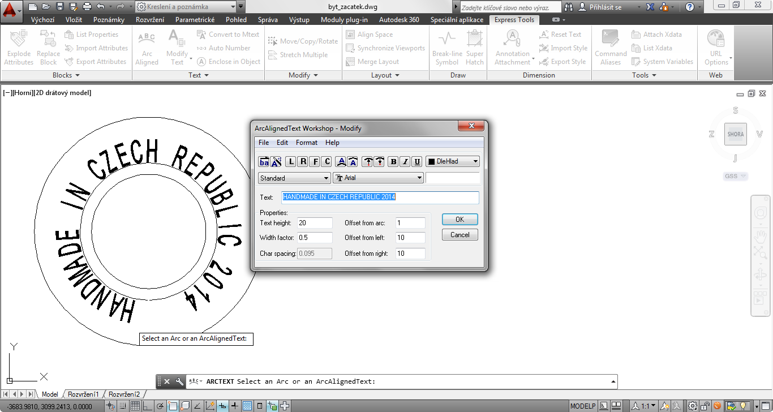Toggle Underline formatting in ArcAlignedText dialog
The image size is (773, 412).
[x=417, y=162]
